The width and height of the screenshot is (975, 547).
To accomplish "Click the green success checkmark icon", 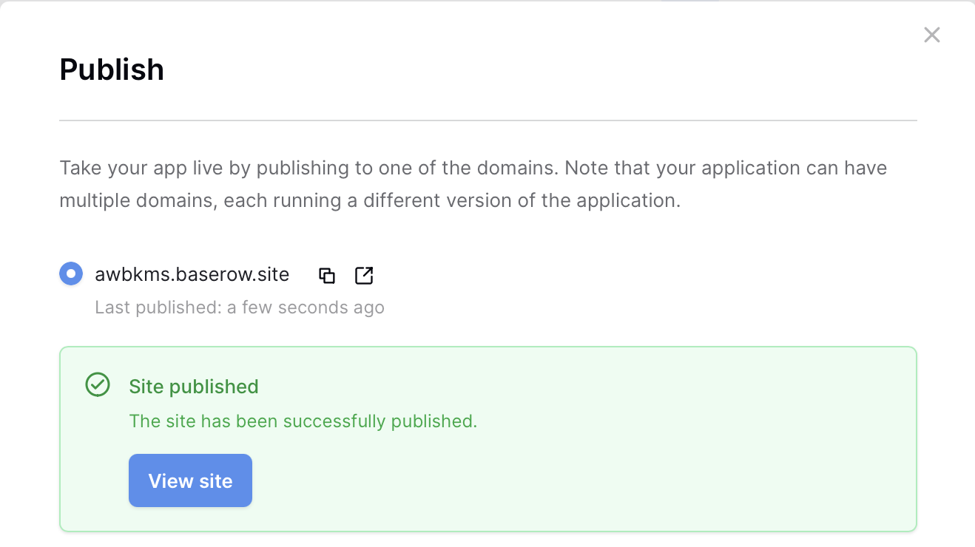I will [98, 385].
